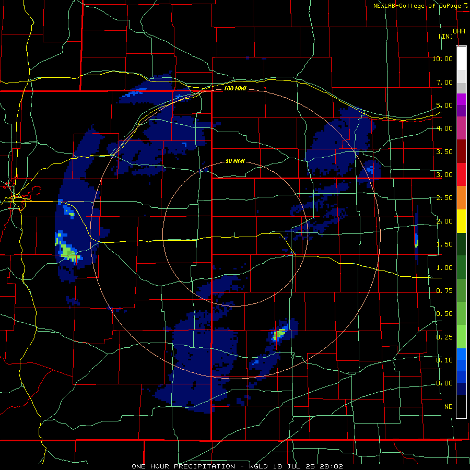470x470 pixels.
Task: Click the 7.00 legend value
Action: (x=444, y=82)
